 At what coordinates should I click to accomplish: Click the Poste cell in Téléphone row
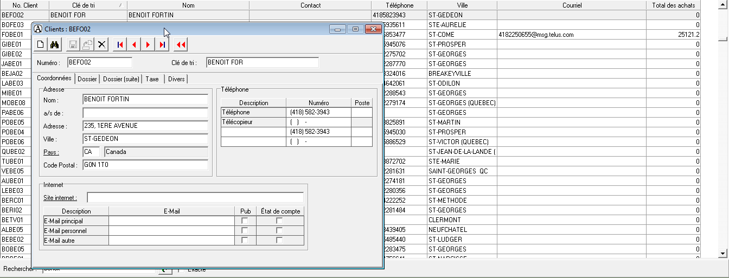362,112
